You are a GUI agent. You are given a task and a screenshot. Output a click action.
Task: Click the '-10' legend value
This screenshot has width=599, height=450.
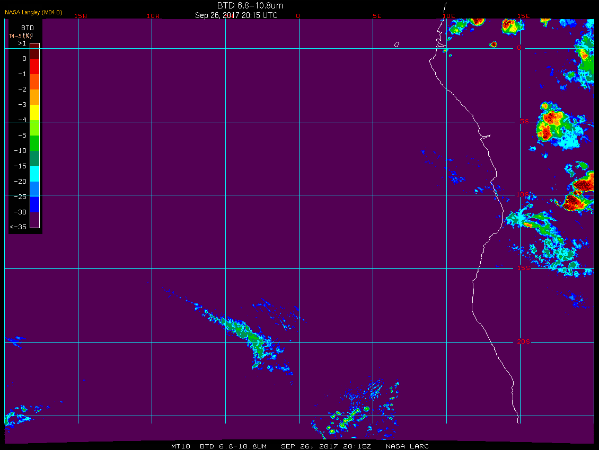(20, 151)
